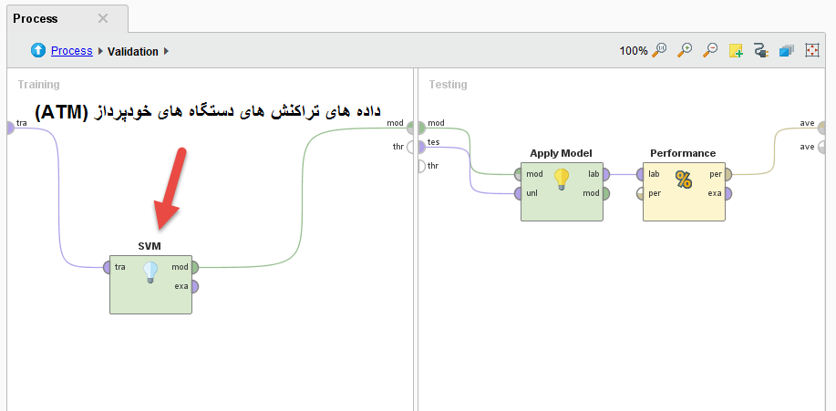This screenshot has width=836, height=411.
Task: Close the Process tab
Action: click(x=103, y=18)
